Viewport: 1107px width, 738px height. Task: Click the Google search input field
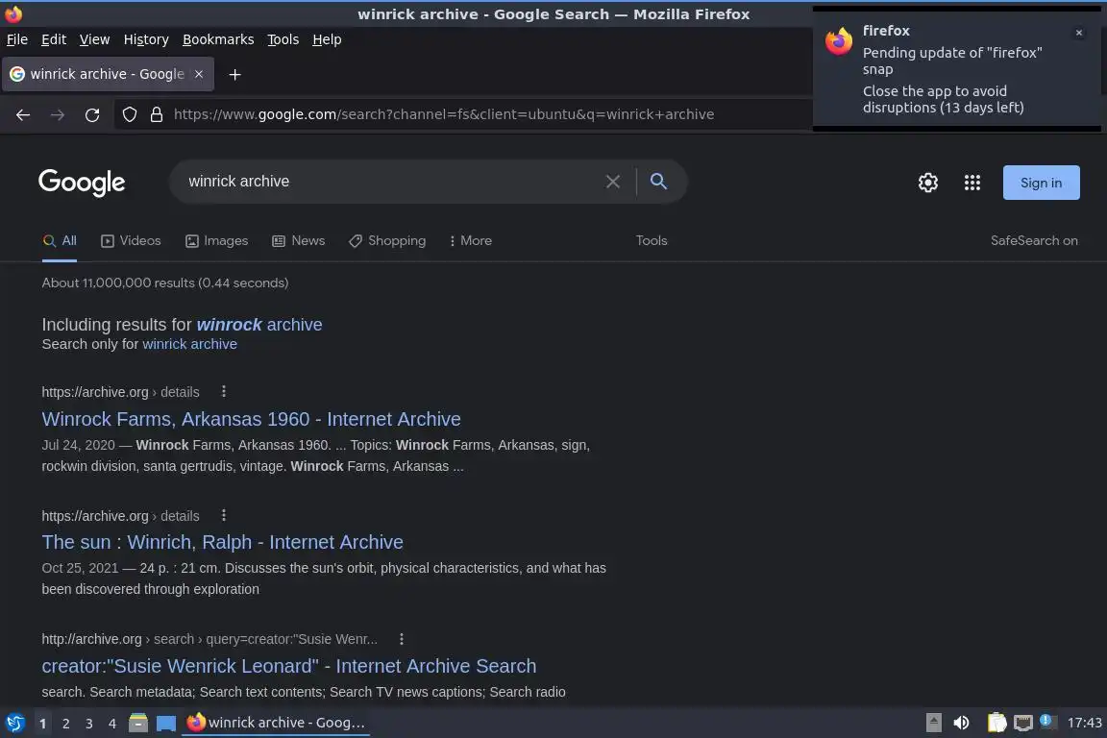(x=388, y=182)
